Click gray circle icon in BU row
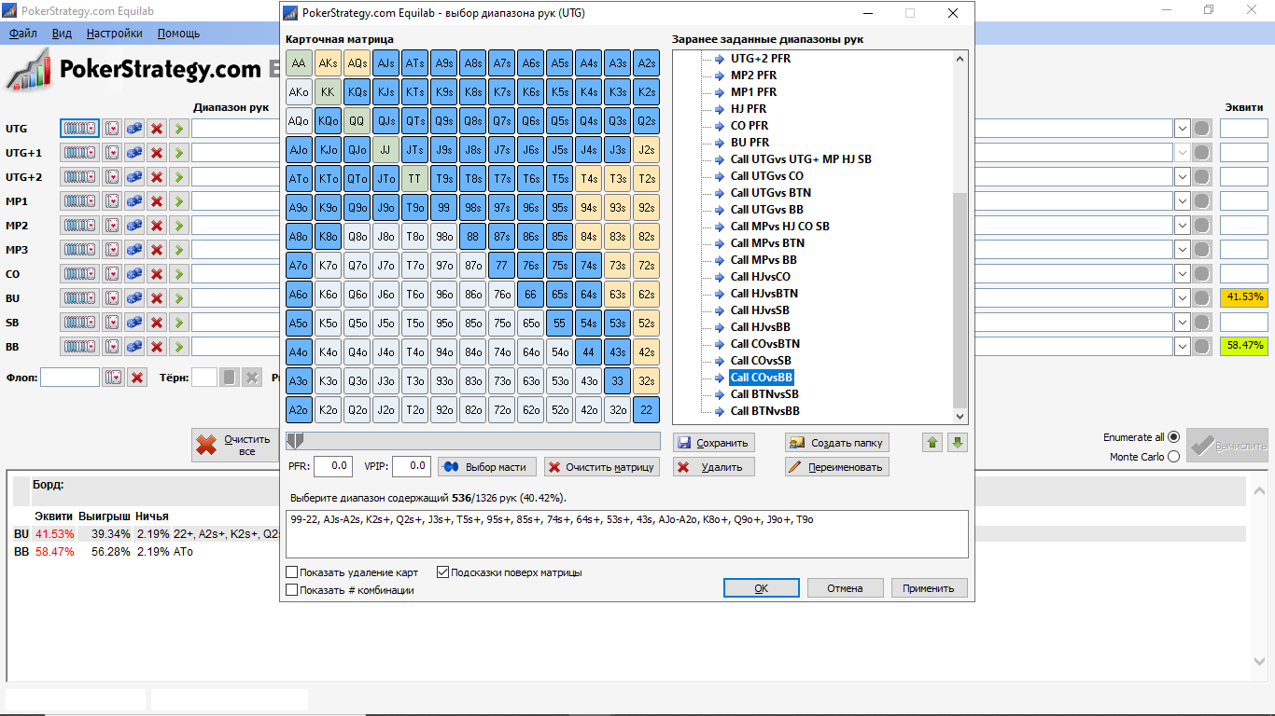The width and height of the screenshot is (1275, 716). click(x=1202, y=297)
